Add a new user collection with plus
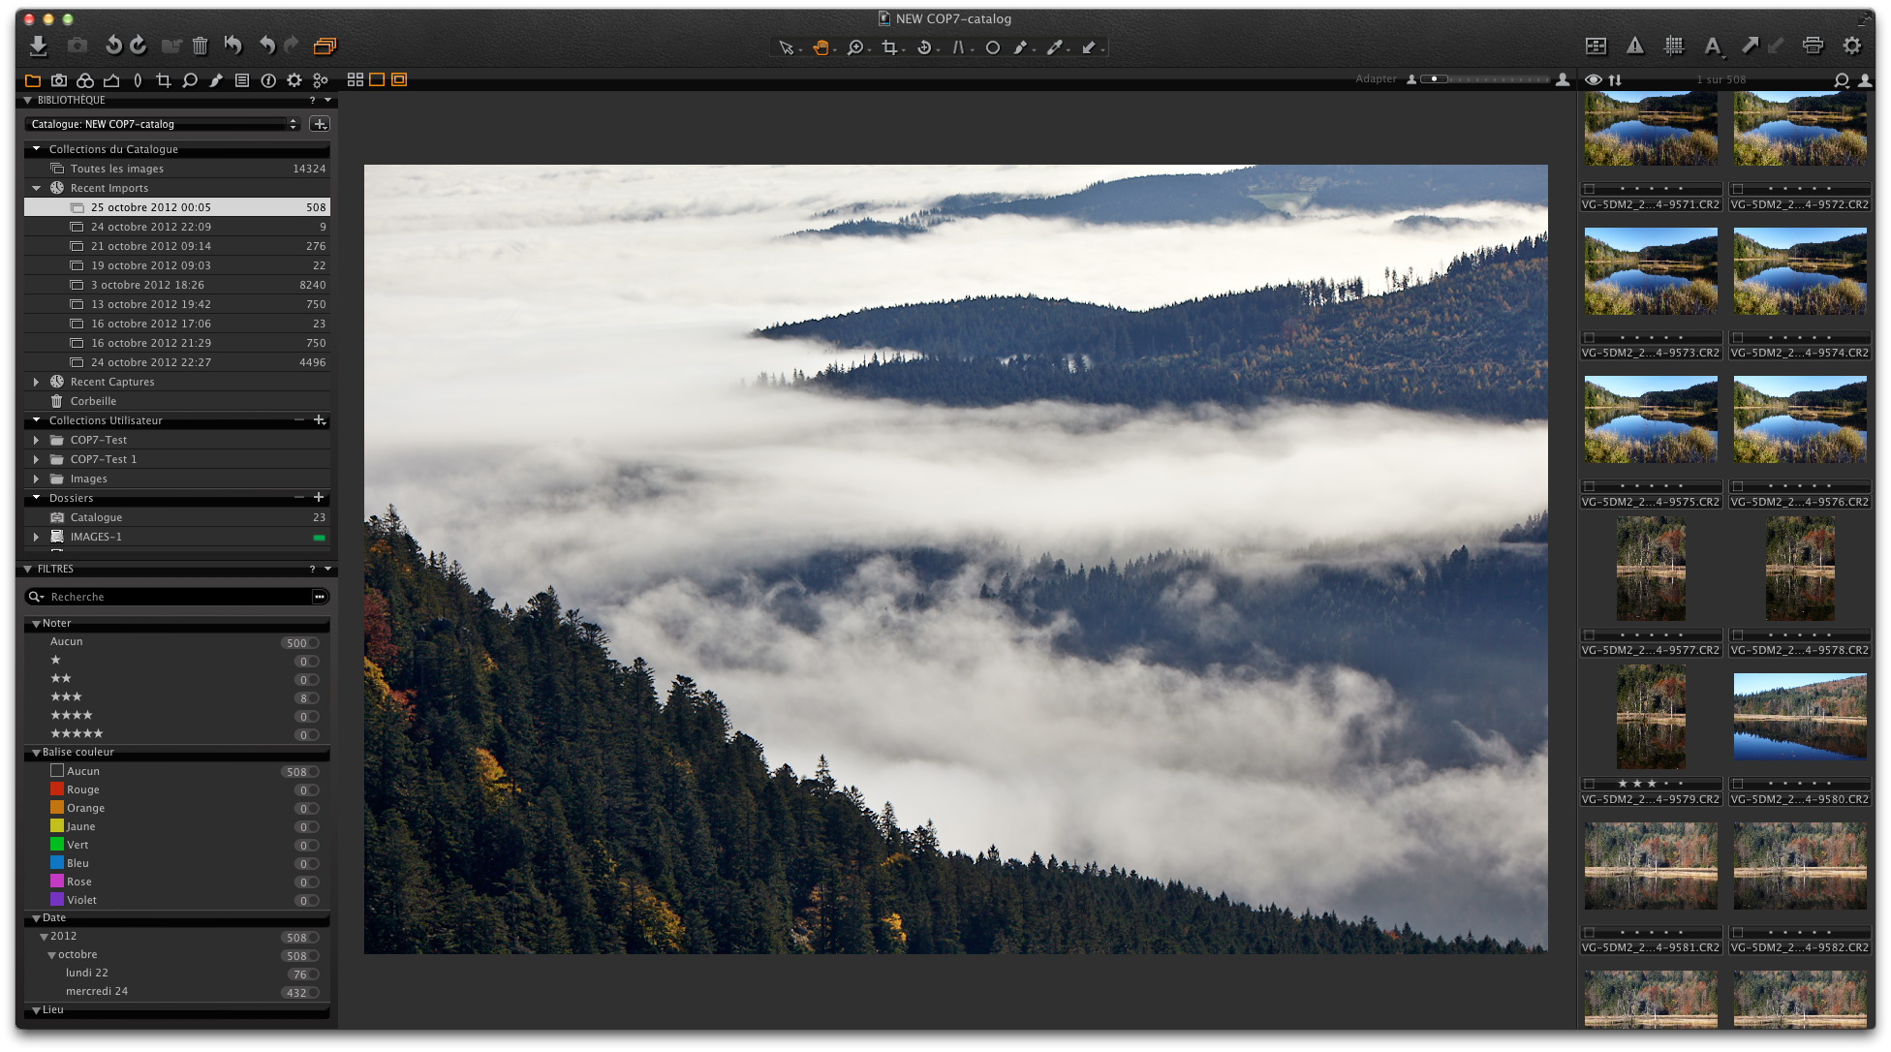This screenshot has width=1891, height=1052. [x=320, y=420]
